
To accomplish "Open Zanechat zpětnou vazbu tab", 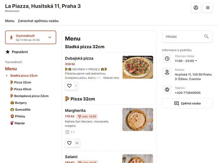I will (38, 21).
